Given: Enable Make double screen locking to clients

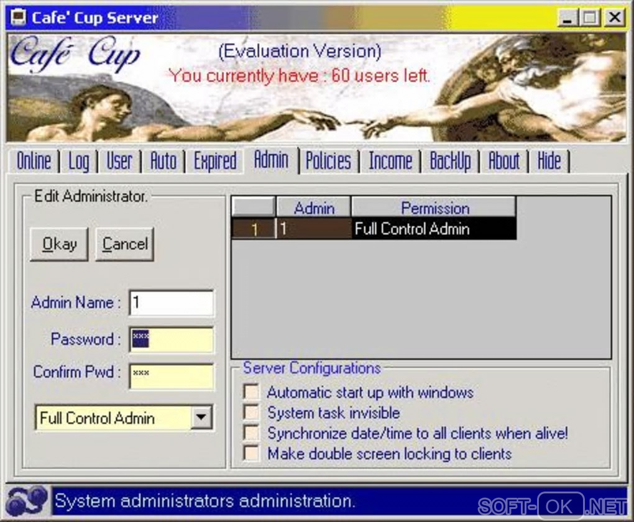Looking at the screenshot, I should pyautogui.click(x=251, y=453).
